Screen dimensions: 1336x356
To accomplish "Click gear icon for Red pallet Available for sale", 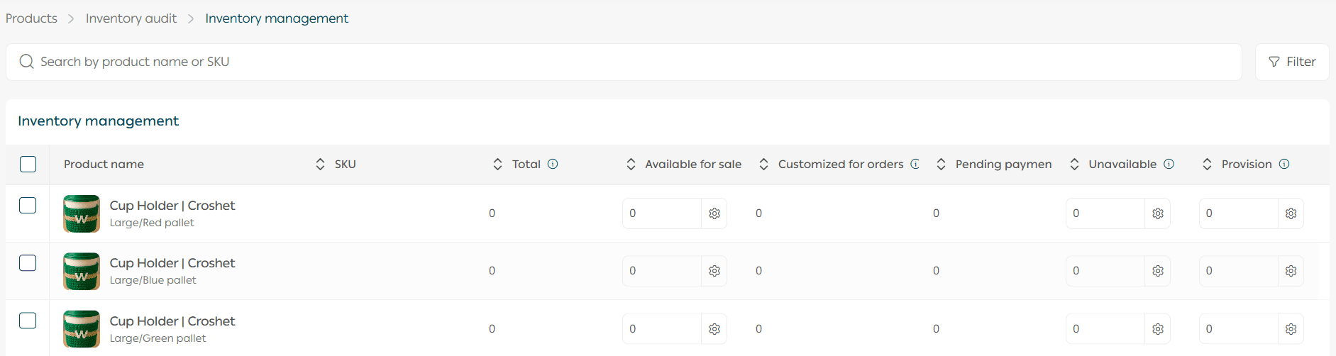I will 714,213.
